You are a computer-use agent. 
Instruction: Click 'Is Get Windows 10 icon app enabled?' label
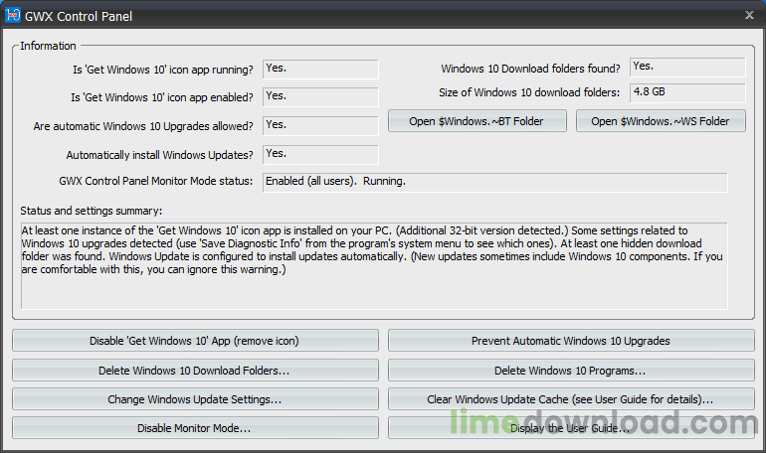(162, 97)
